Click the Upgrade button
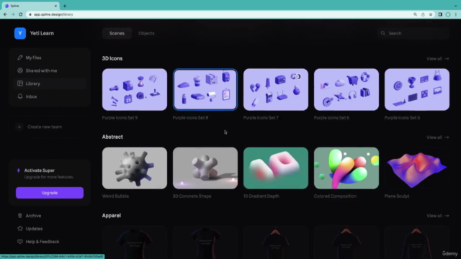The image size is (461, 259). coord(50,193)
